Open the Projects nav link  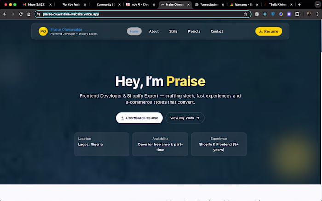pos(194,31)
